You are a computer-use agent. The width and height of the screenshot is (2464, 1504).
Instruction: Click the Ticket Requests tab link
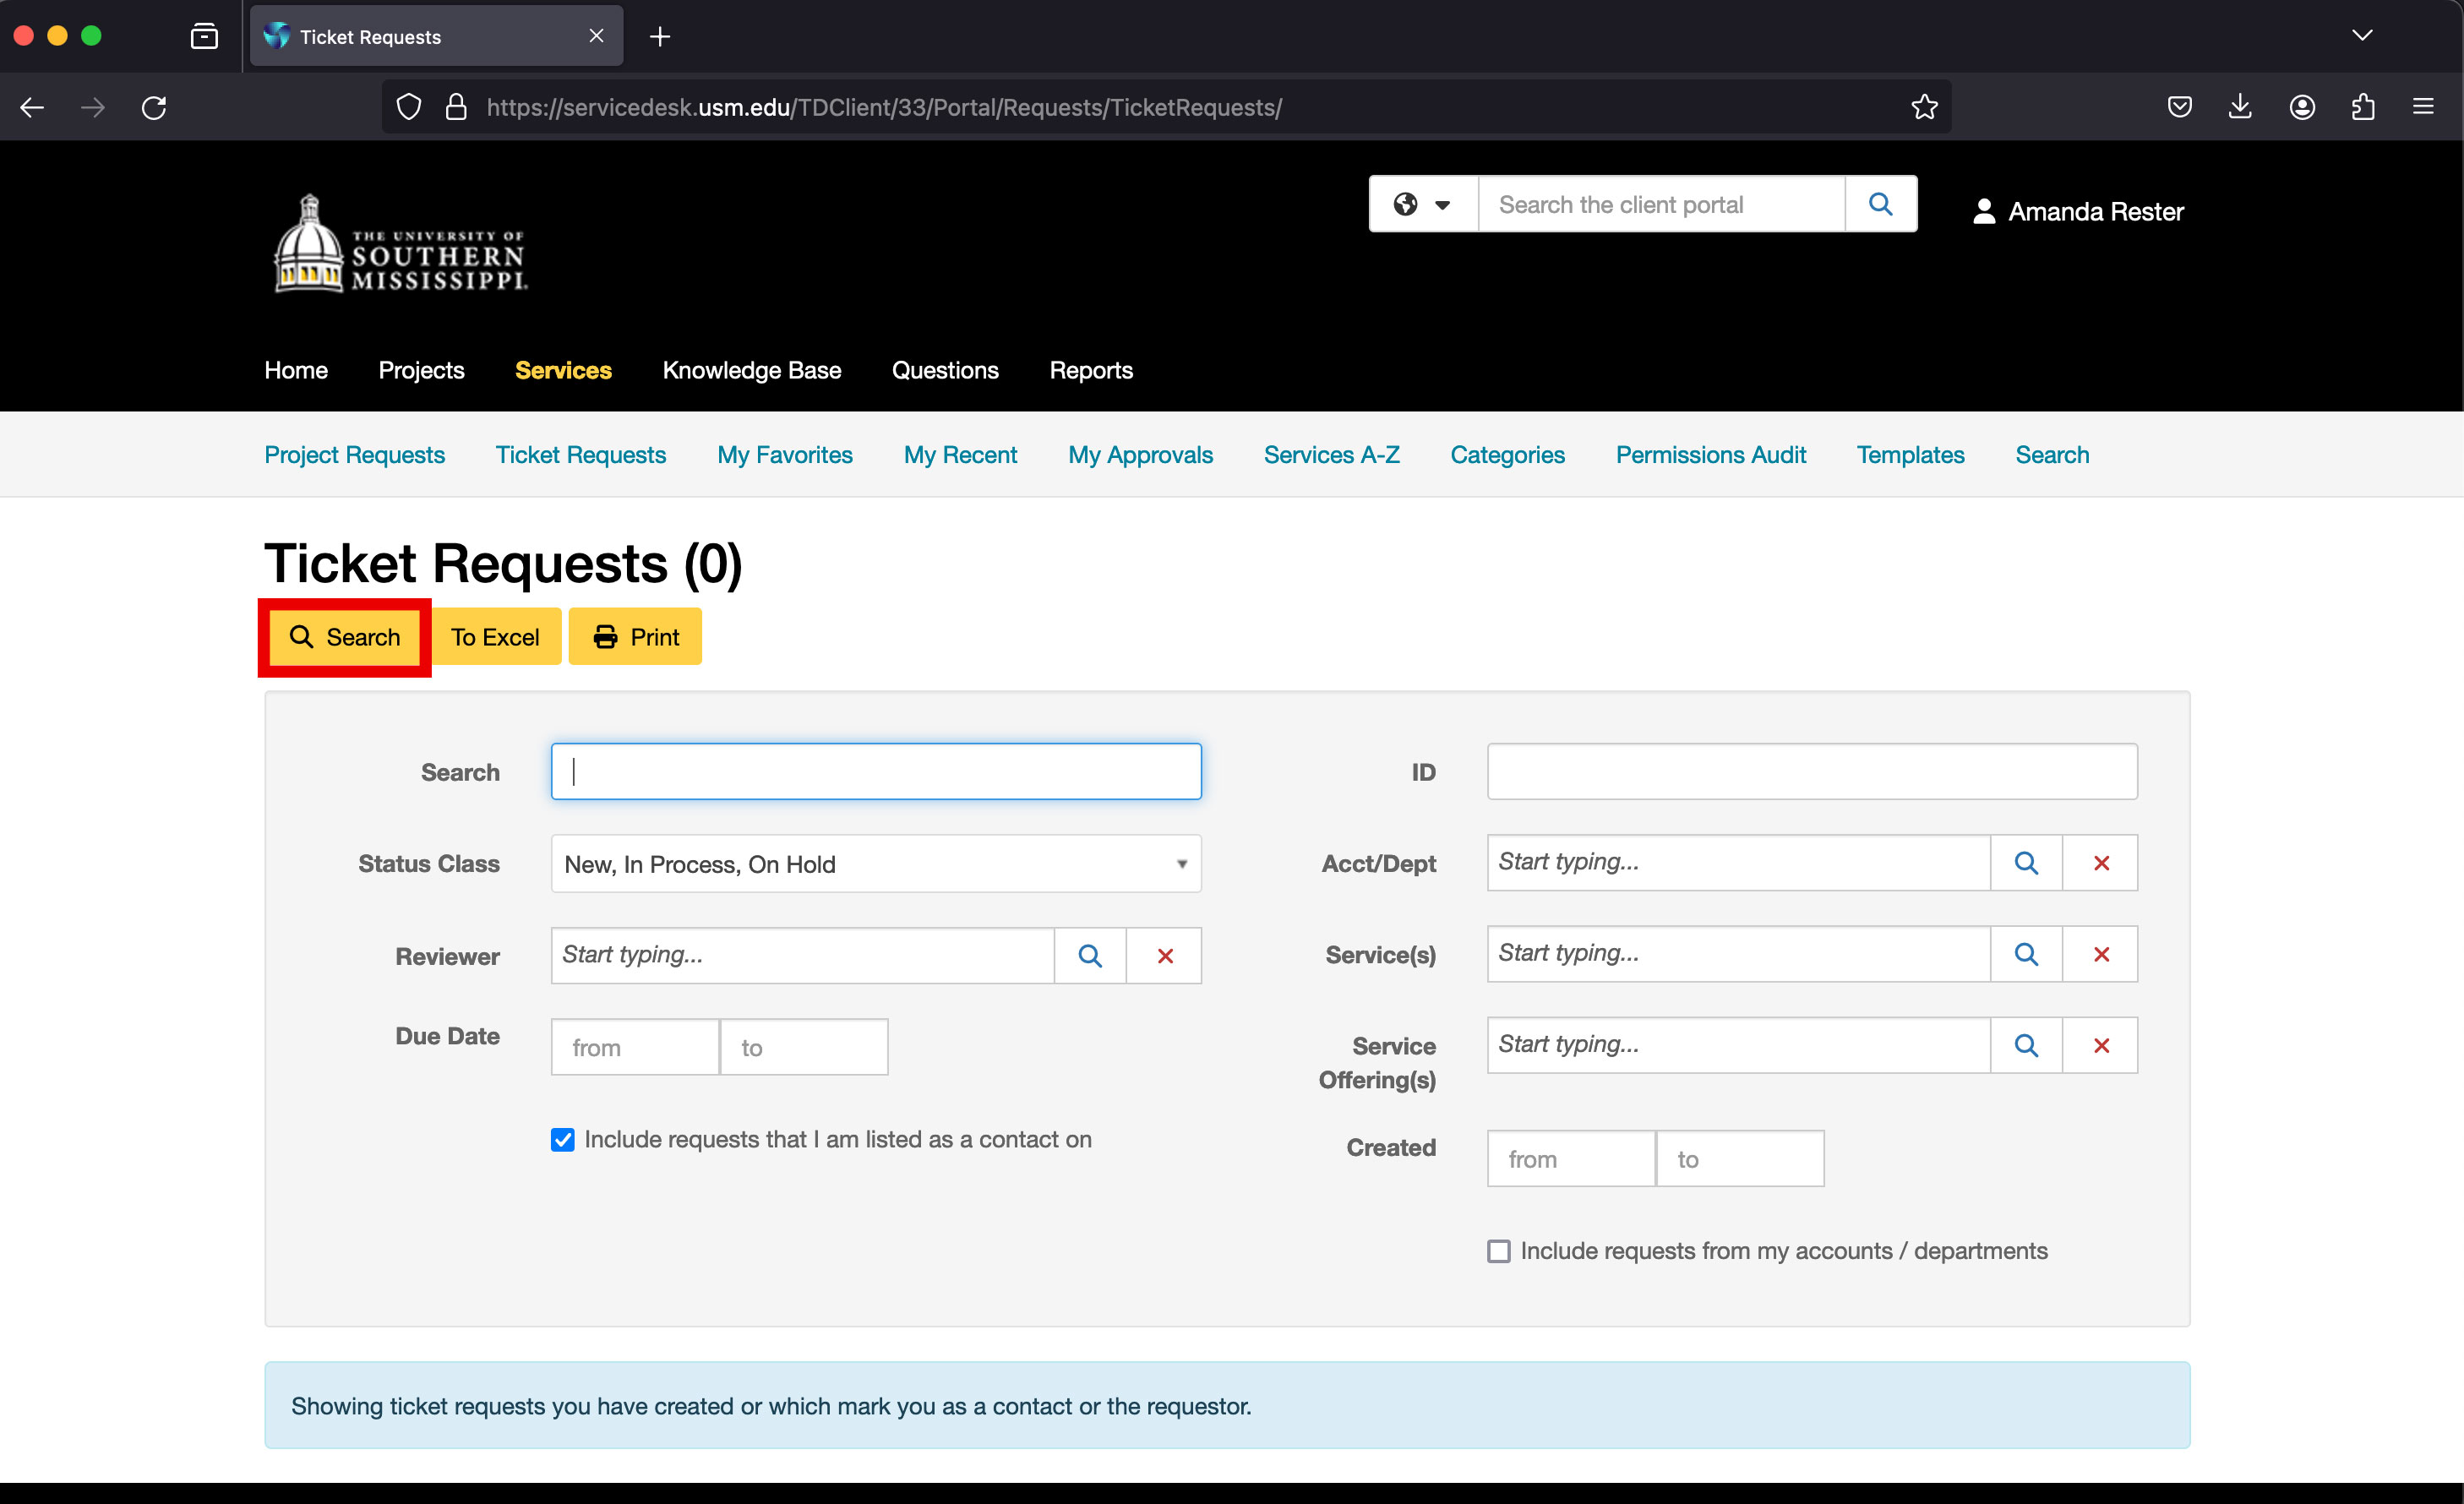[x=581, y=455]
